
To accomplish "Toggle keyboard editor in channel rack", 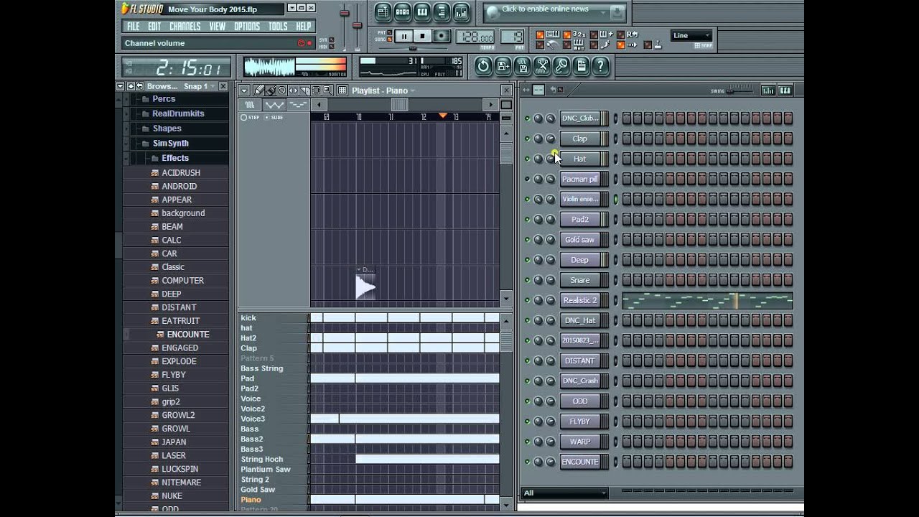I will pyautogui.click(x=785, y=90).
